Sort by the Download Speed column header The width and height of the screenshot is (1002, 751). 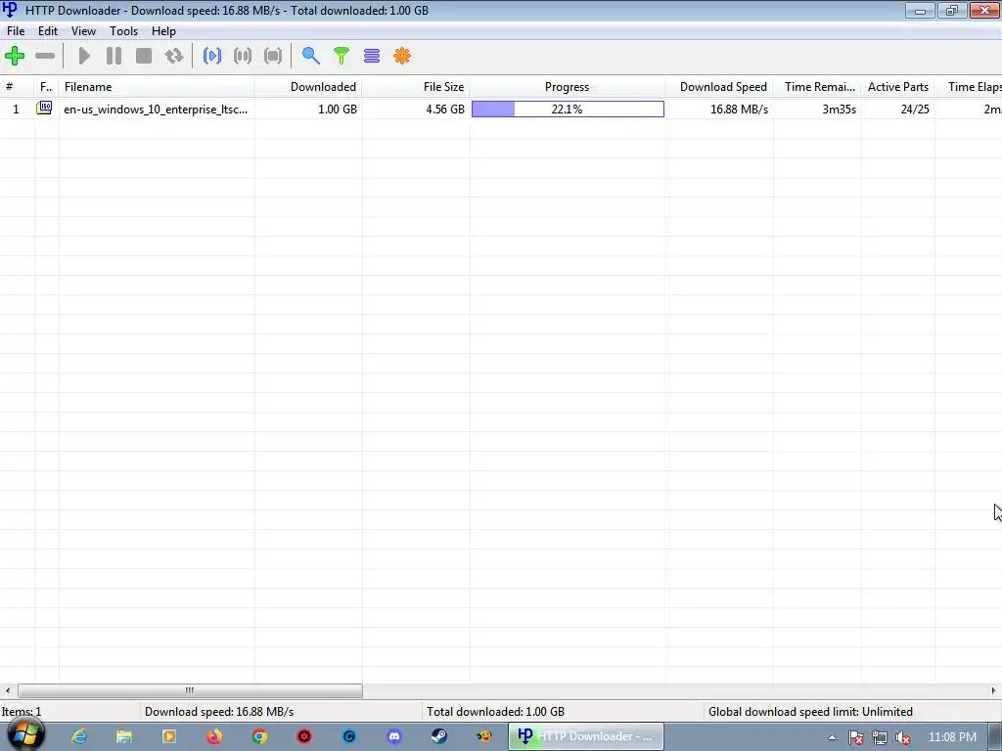pyautogui.click(x=719, y=87)
